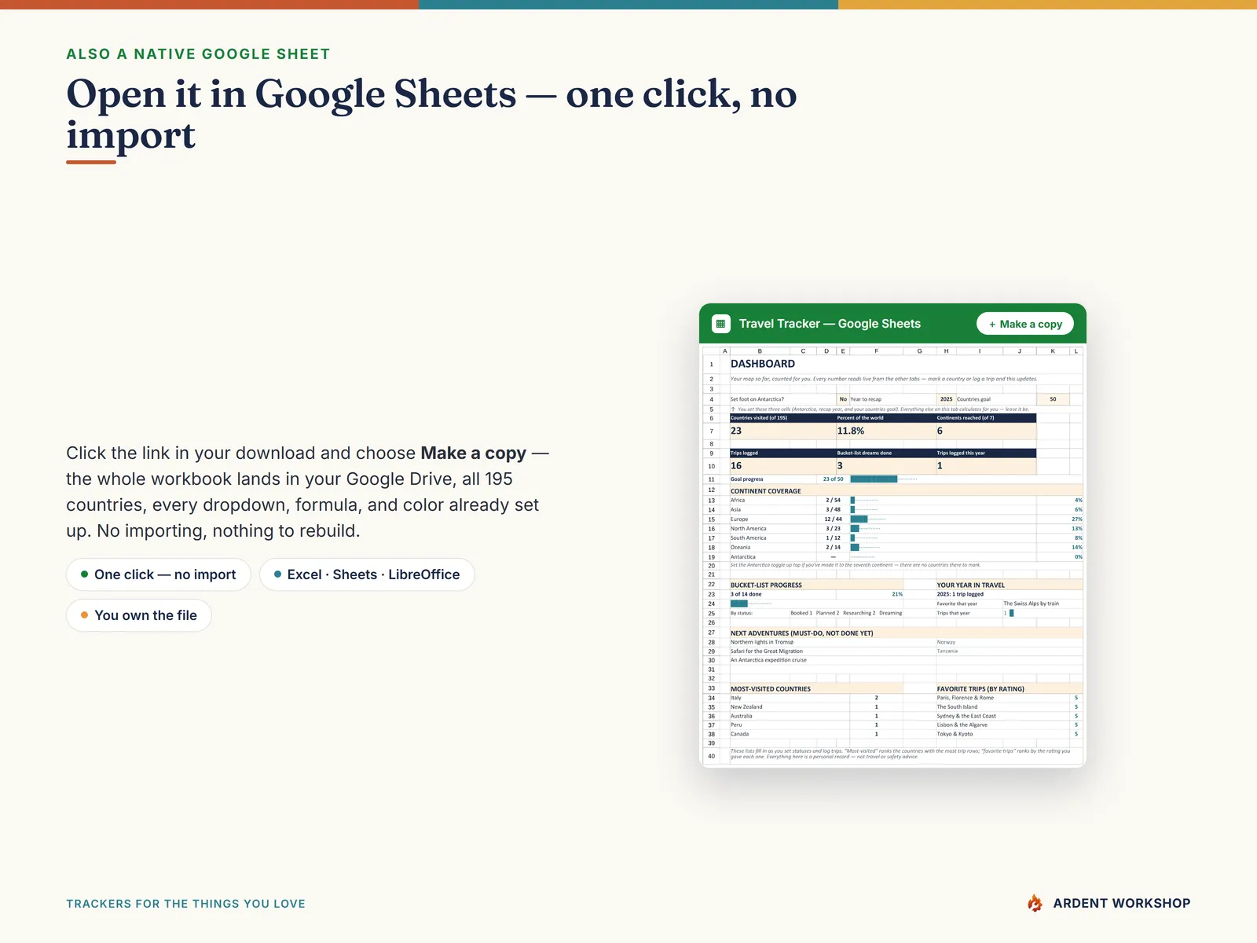This screenshot has width=1257, height=943.
Task: Click the Goal progress bar
Action: tap(874, 479)
